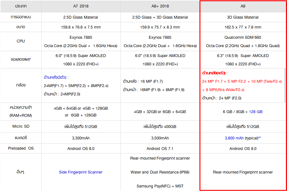
Task: Click 'Samsung Pay(NFC) + MST' text
Action: (x=160, y=186)
